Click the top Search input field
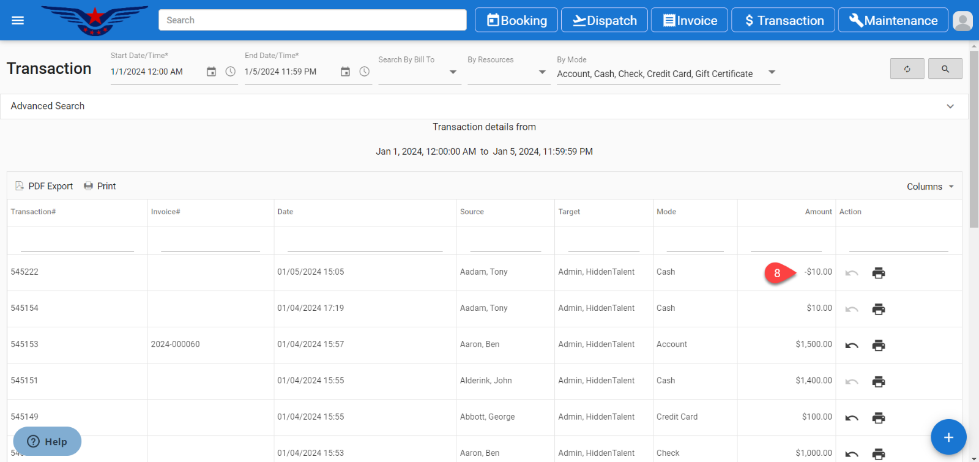The height and width of the screenshot is (462, 979). pos(312,20)
